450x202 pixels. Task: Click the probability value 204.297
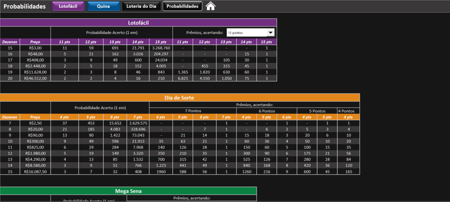tap(161, 54)
